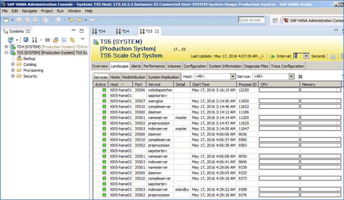Image resolution: width=344 pixels, height=200 pixels.
Task: Switch to the Diagnosis Files tab
Action: click(x=256, y=66)
